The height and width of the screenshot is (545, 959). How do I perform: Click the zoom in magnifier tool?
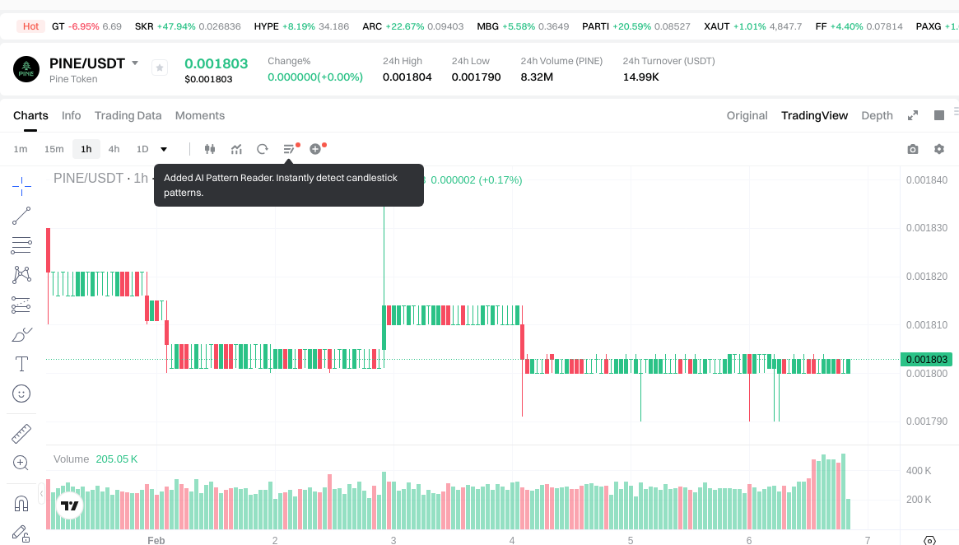(x=21, y=463)
